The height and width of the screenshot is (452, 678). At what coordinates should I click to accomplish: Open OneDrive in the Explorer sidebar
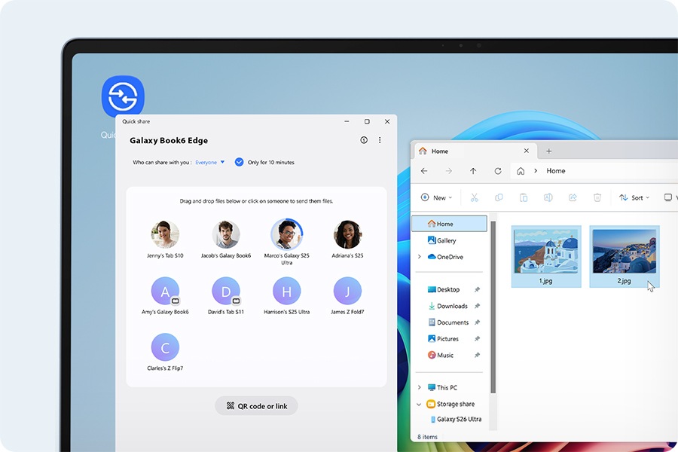tap(445, 257)
